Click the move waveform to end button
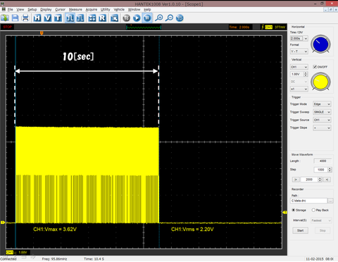 click(327, 180)
